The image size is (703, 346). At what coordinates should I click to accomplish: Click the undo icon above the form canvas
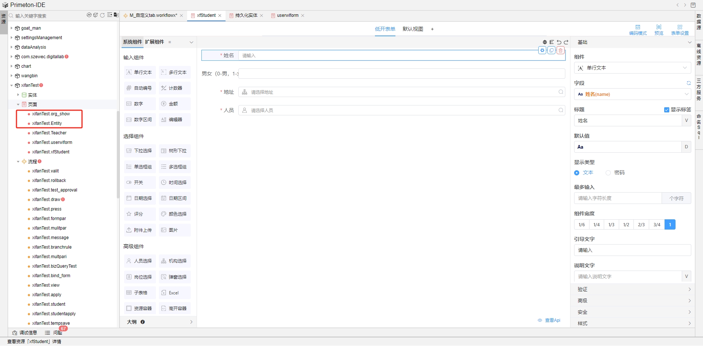(559, 42)
